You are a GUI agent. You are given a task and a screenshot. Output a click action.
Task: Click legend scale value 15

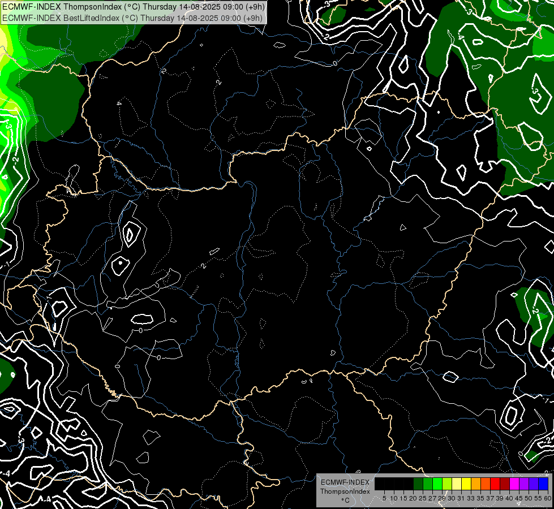coord(403,498)
